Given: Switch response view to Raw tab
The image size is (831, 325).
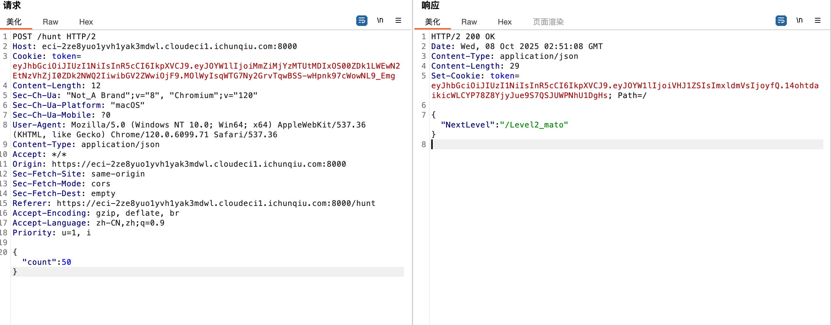Looking at the screenshot, I should point(469,22).
